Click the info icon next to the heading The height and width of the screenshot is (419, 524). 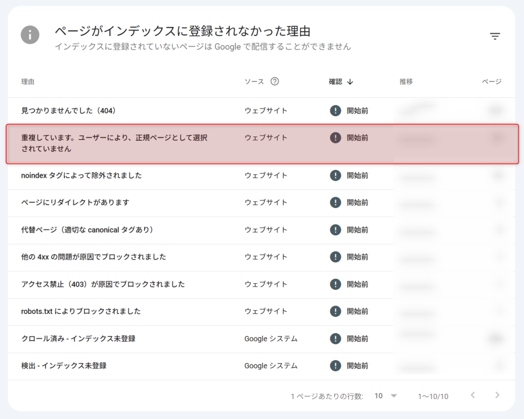pyautogui.click(x=29, y=35)
